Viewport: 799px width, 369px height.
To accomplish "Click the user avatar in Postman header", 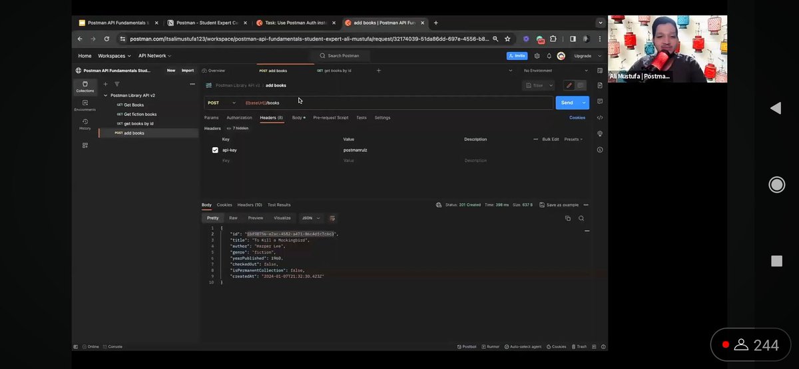I will [x=561, y=56].
